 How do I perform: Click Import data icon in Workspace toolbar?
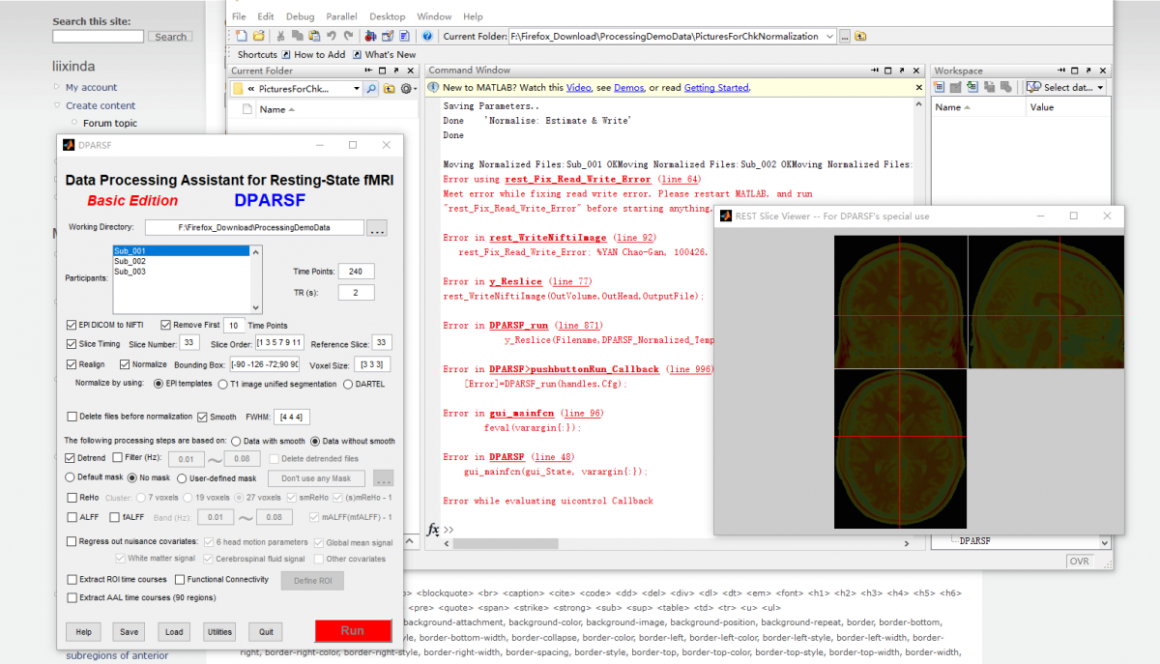973,87
